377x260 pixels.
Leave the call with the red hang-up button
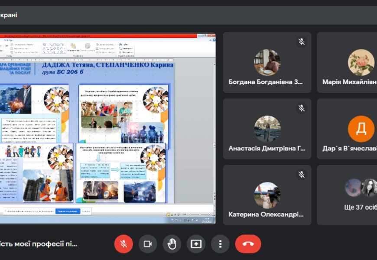pos(248,244)
